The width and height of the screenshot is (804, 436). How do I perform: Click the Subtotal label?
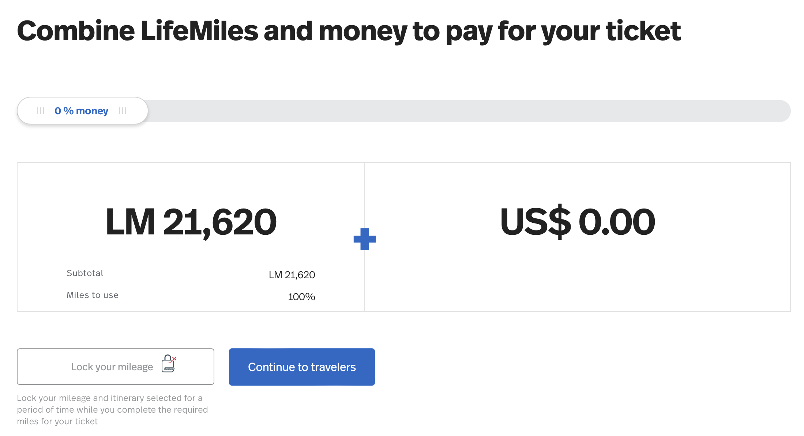[x=85, y=273]
